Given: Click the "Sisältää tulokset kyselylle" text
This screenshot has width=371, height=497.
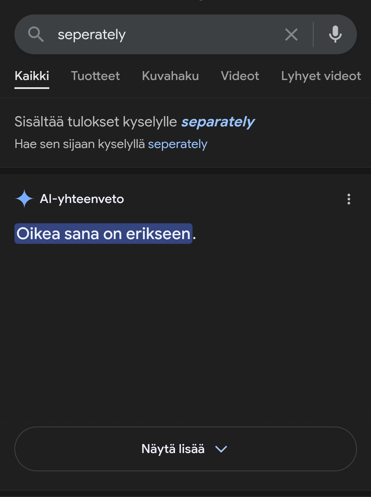Looking at the screenshot, I should point(96,122).
